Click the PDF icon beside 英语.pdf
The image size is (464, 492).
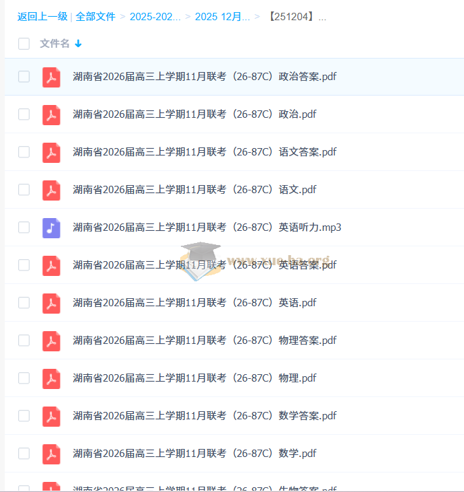click(x=51, y=303)
